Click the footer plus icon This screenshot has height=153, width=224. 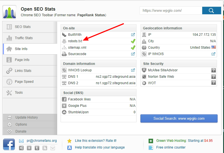pyautogui.click(x=29, y=148)
